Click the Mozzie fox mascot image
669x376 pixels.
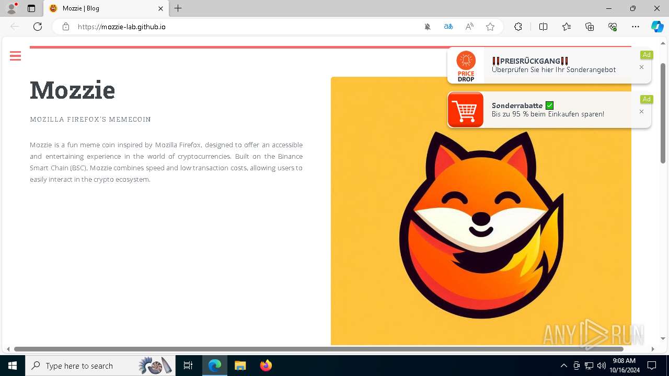pos(481,211)
